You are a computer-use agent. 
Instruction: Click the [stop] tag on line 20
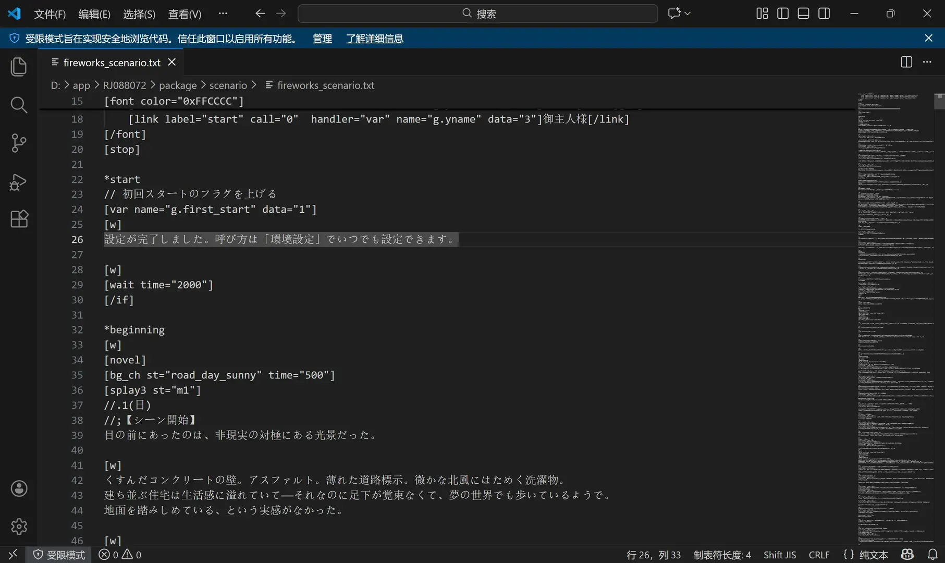122,149
